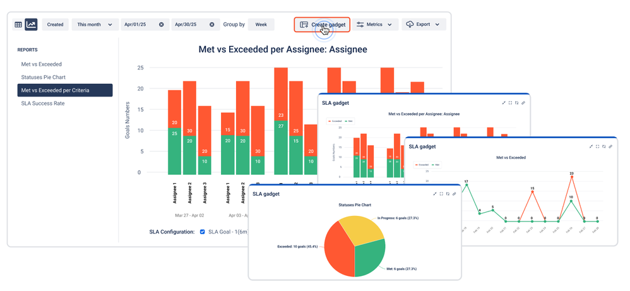This screenshot has width=630, height=291.
Task: Clear the Apr/30/25 end date
Action: [211, 25]
